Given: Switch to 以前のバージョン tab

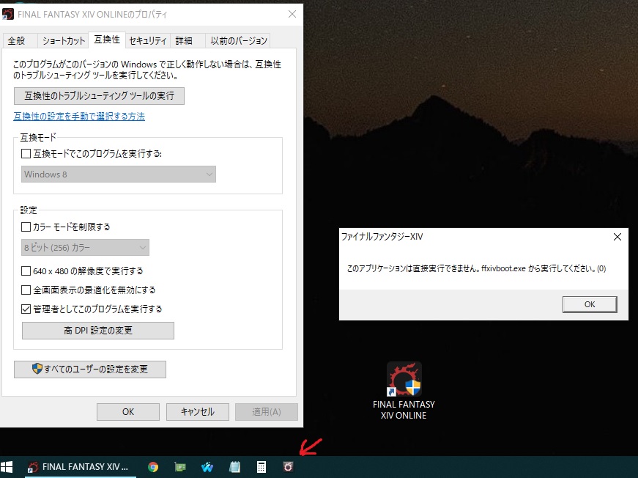Looking at the screenshot, I should tap(239, 41).
